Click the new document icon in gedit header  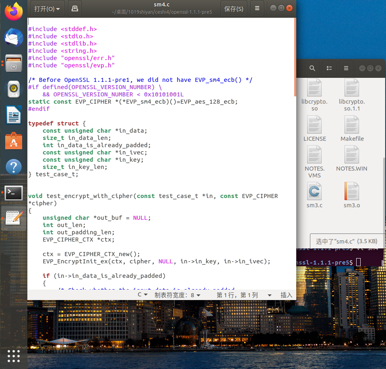(74, 8)
